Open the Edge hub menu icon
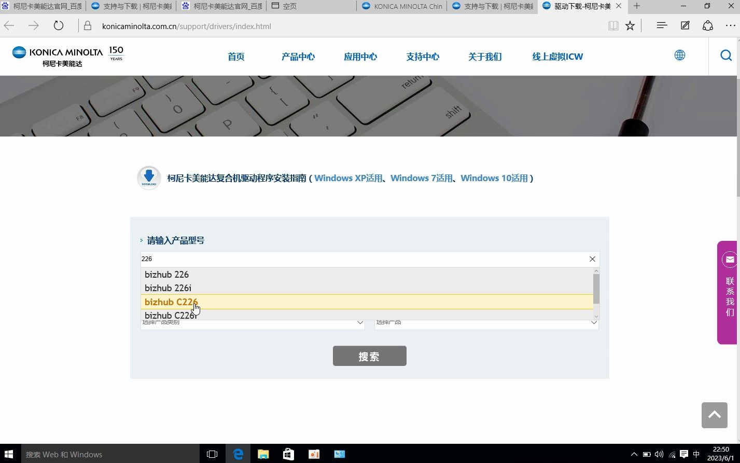Image resolution: width=740 pixels, height=463 pixels. pyautogui.click(x=662, y=25)
